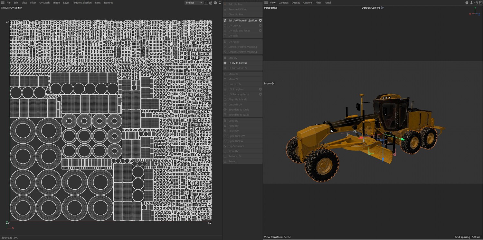Open the Textures menu
Image resolution: width=483 pixels, height=240 pixels.
[x=108, y=3]
